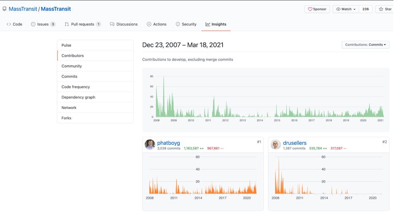Open the MassTransit repository name link

coord(56,9)
